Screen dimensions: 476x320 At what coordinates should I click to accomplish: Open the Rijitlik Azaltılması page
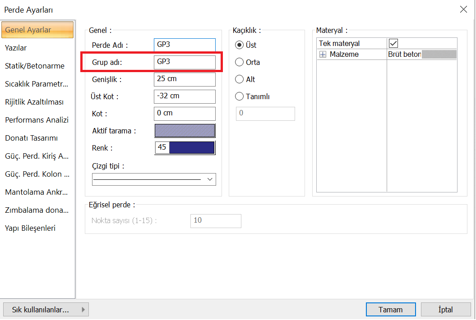tap(34, 102)
